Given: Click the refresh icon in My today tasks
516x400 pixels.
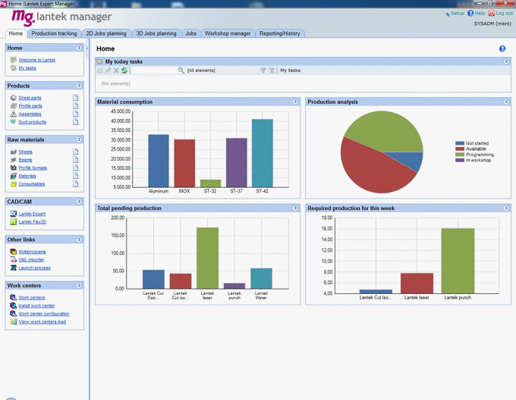Looking at the screenshot, I should (x=124, y=70).
